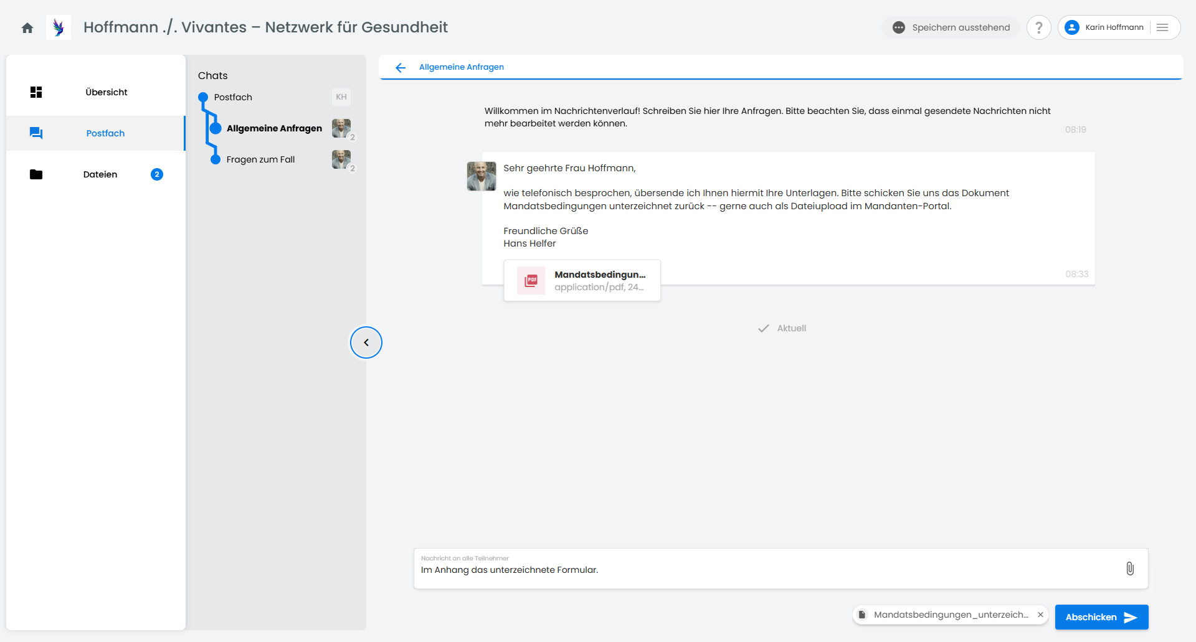Open the Fragen zum Fall chat
This screenshot has height=642, width=1196.
pos(260,159)
